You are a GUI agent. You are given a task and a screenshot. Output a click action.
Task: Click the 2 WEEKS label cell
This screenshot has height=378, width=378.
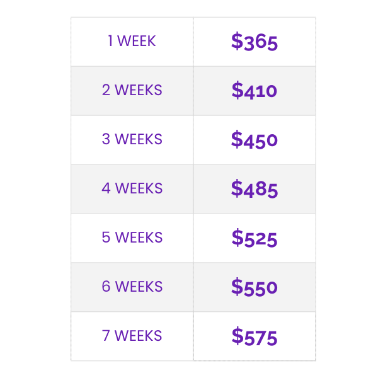tap(132, 91)
